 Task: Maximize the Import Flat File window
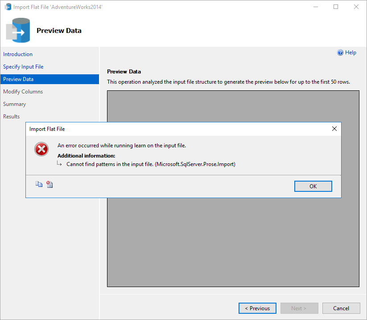pyautogui.click(x=336, y=7)
